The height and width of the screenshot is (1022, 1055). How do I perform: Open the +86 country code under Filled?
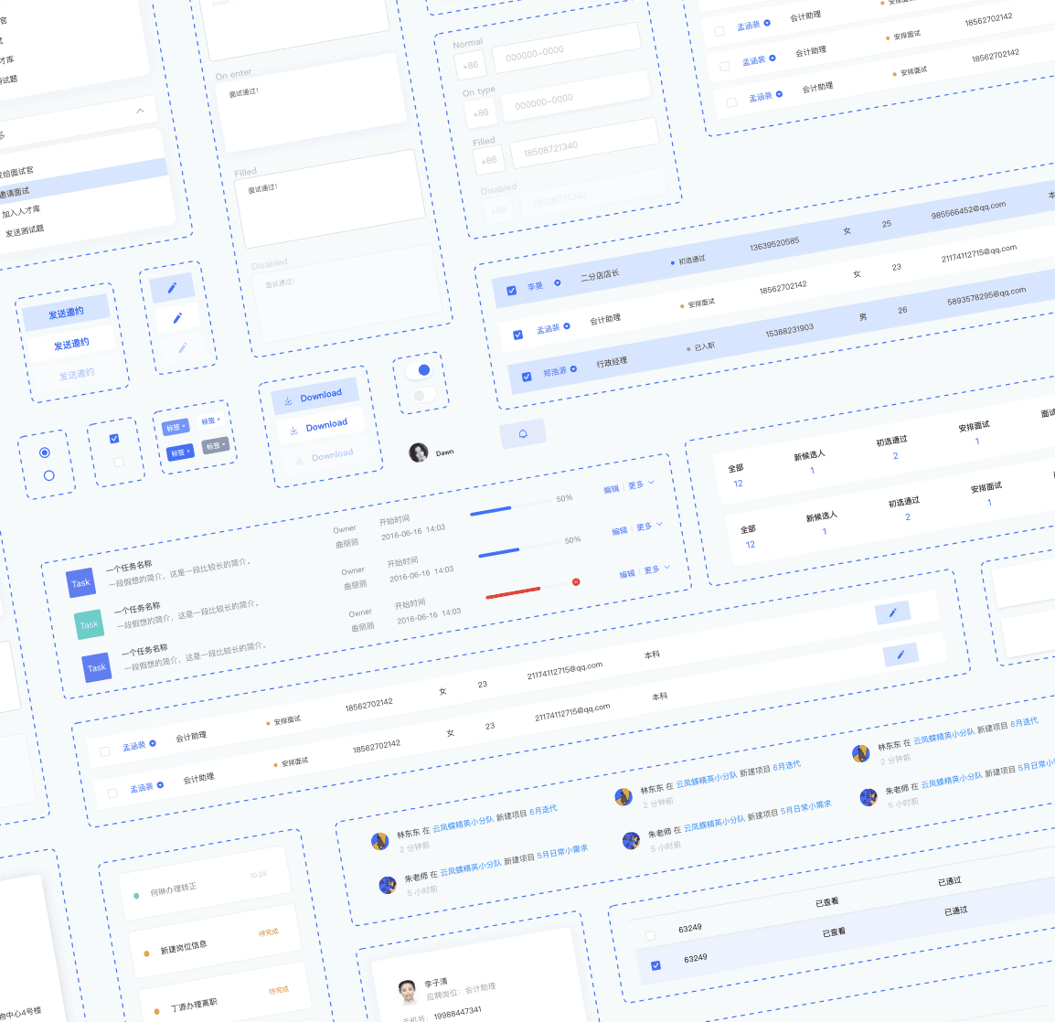tap(489, 160)
